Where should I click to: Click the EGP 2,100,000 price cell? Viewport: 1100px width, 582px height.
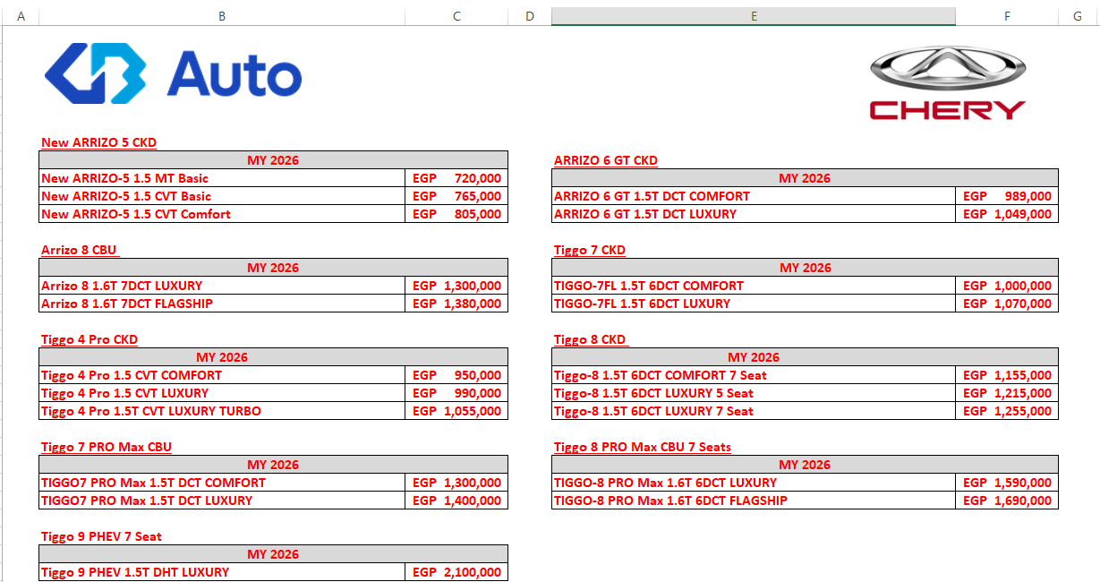click(456, 572)
